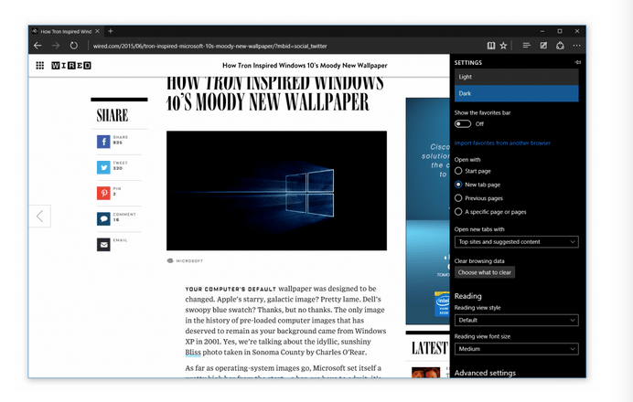Click the Share icon in Edge toolbar
Screen dimensions: 633x402
pos(560,46)
